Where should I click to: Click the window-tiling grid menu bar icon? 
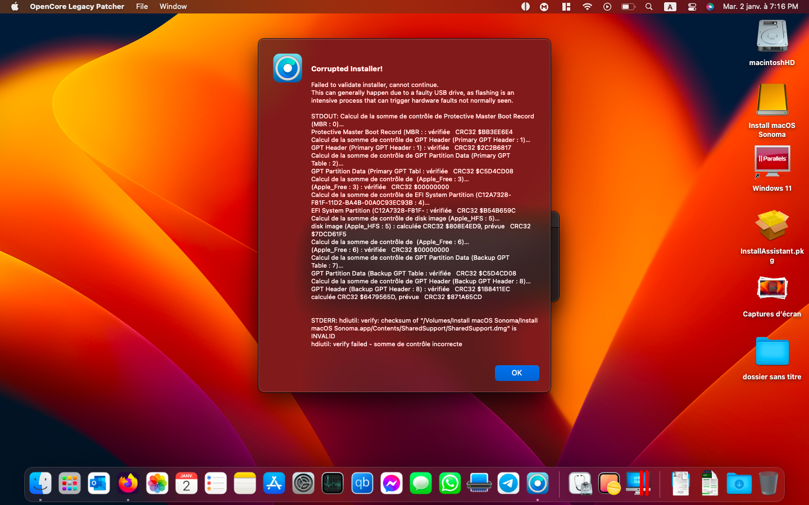pyautogui.click(x=566, y=7)
